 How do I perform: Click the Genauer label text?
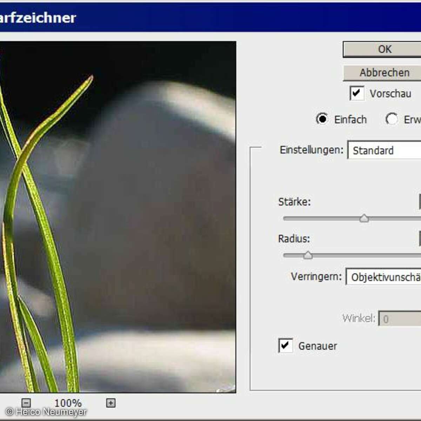tap(318, 346)
